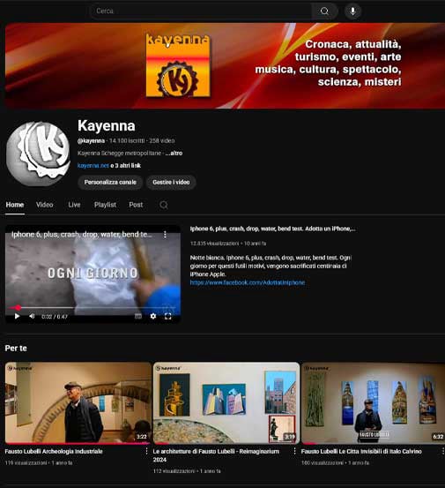This screenshot has height=488, width=445.
Task: Activate voice search microphone
Action: click(352, 11)
